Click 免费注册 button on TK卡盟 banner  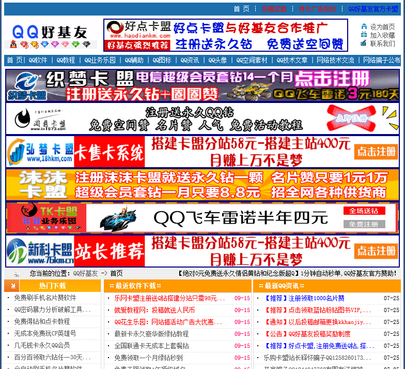364,224
